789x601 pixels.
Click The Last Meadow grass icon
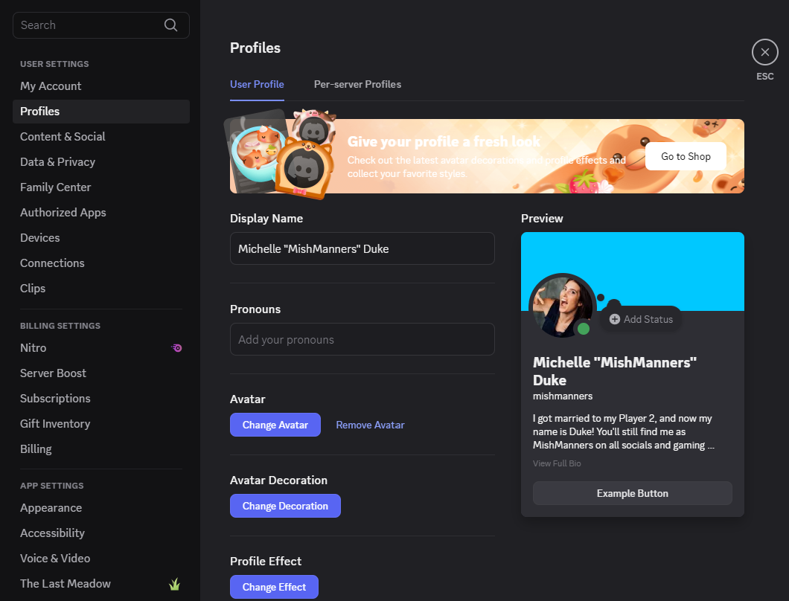pos(175,584)
